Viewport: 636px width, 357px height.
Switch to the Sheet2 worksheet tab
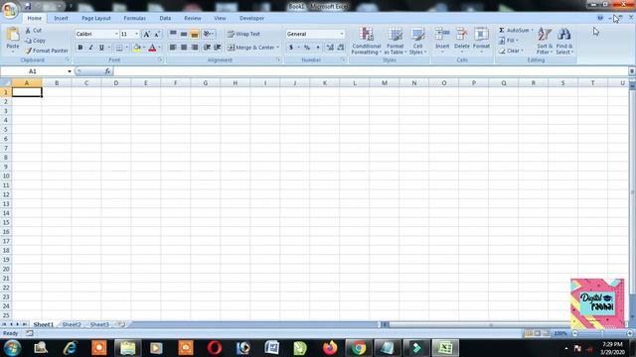(x=72, y=324)
